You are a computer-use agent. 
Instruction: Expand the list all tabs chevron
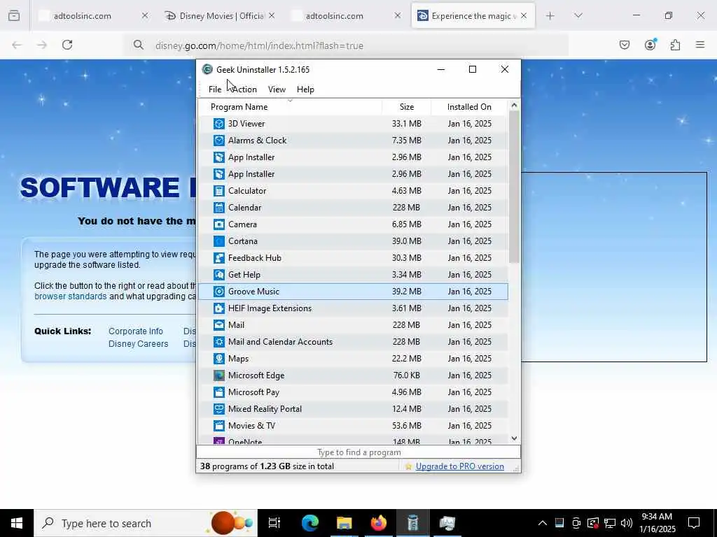pos(578,16)
